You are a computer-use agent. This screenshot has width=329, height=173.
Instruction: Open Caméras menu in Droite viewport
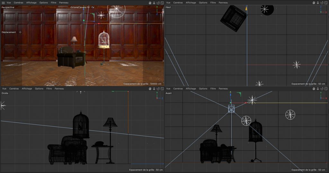click(x=14, y=89)
